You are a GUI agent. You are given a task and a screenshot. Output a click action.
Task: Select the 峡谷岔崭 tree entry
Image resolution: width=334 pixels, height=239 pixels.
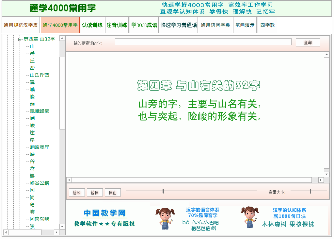40,183
